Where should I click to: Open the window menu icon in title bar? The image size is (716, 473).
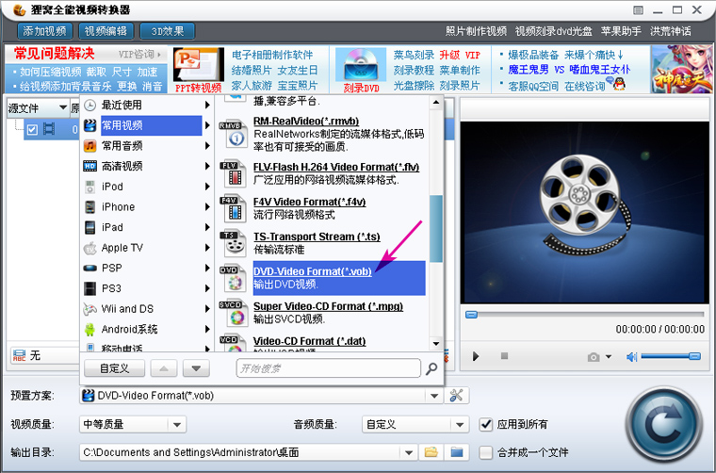coord(639,10)
